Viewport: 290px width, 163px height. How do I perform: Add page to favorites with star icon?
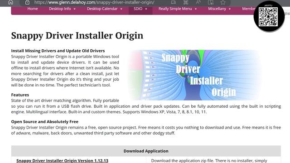point(223,2)
